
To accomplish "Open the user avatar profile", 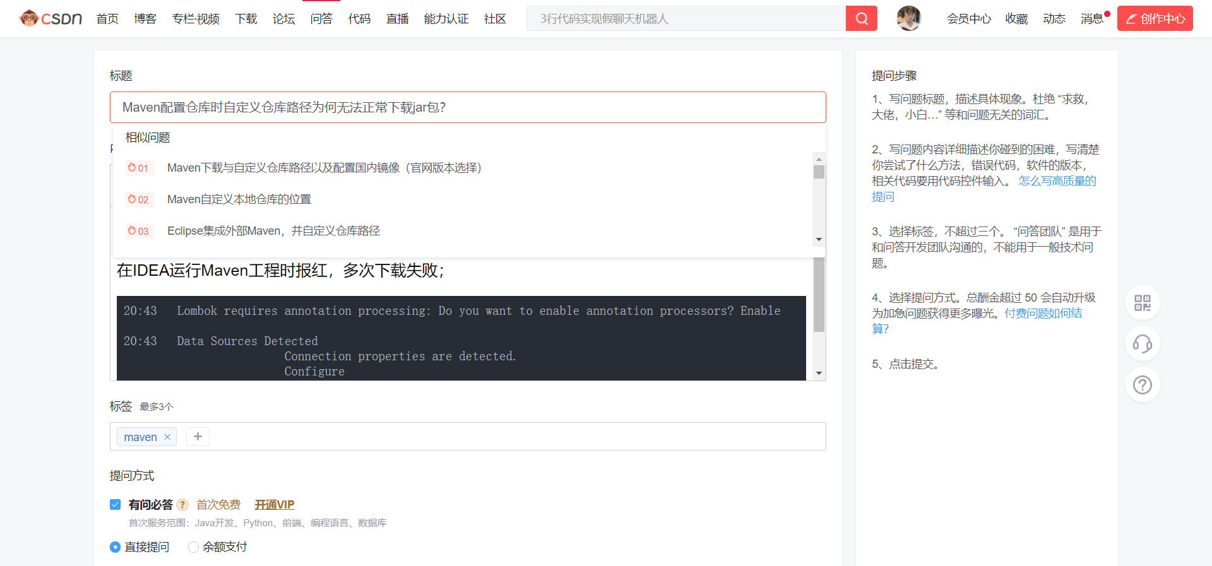I will pyautogui.click(x=908, y=18).
